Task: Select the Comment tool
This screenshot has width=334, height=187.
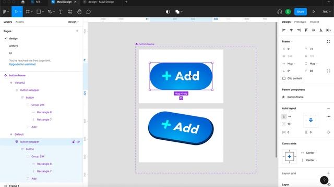Action: pos(89,11)
